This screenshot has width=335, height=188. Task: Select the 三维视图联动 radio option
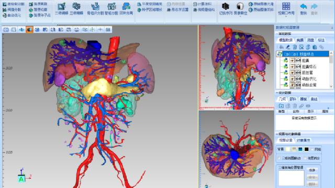click(279, 158)
